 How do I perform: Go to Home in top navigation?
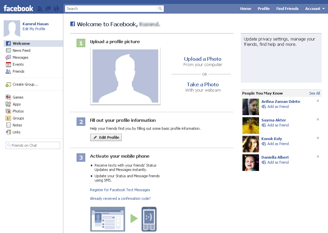245,9
